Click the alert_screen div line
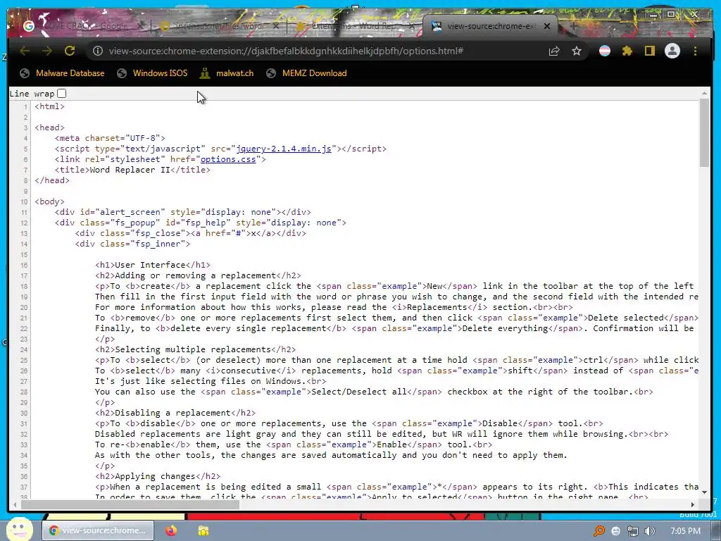This screenshot has width=721, height=541. pyautogui.click(x=183, y=212)
